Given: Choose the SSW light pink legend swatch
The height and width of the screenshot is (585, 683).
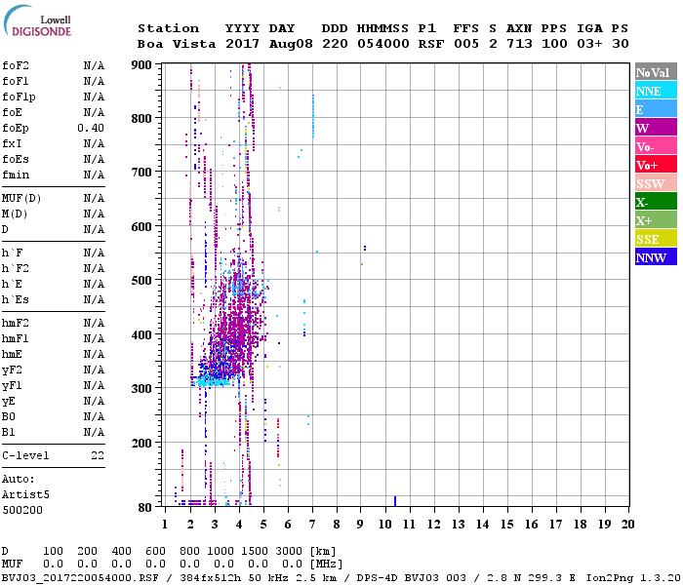Looking at the screenshot, I should (656, 183).
